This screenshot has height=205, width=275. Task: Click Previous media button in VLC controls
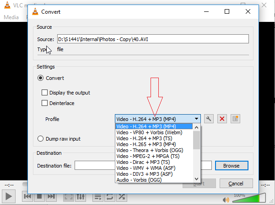coord(27,196)
